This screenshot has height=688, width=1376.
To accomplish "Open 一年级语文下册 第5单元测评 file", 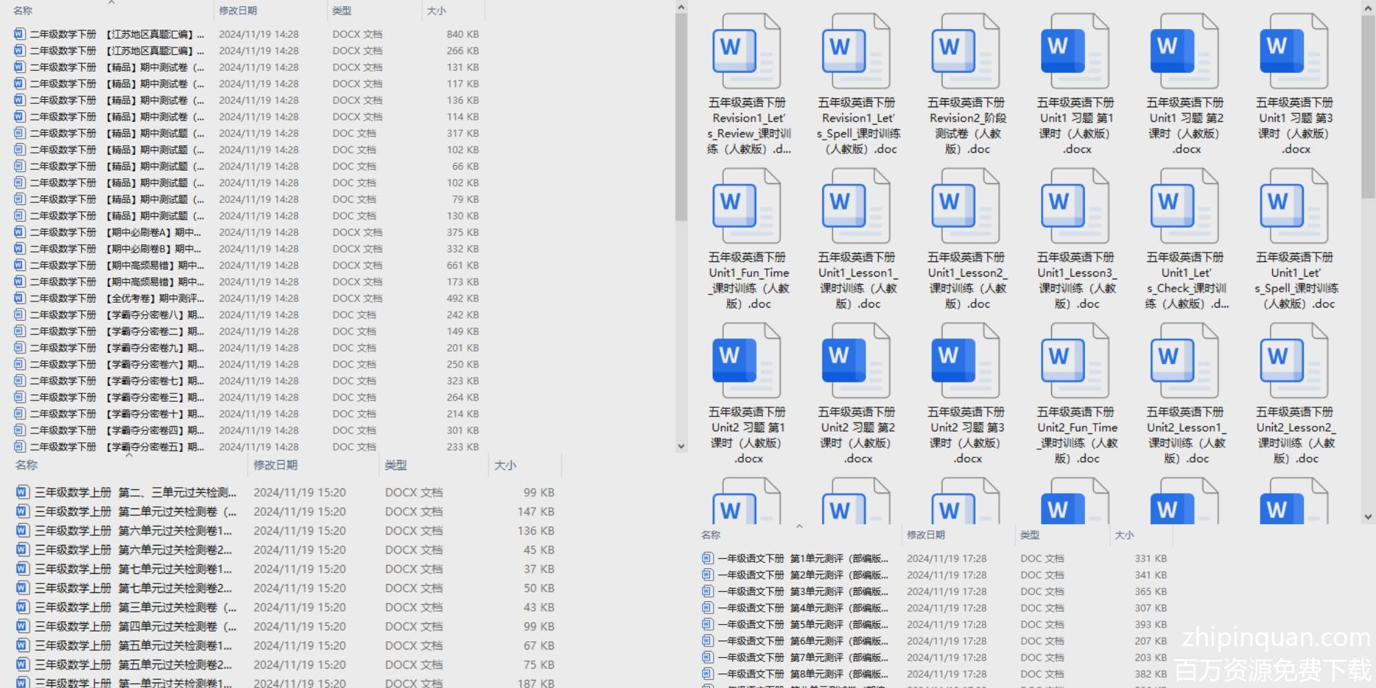I will pos(802,625).
